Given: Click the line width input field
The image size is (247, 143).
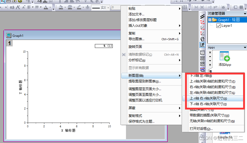Looking at the screenshot, I should pyautogui.click(x=116, y=7).
